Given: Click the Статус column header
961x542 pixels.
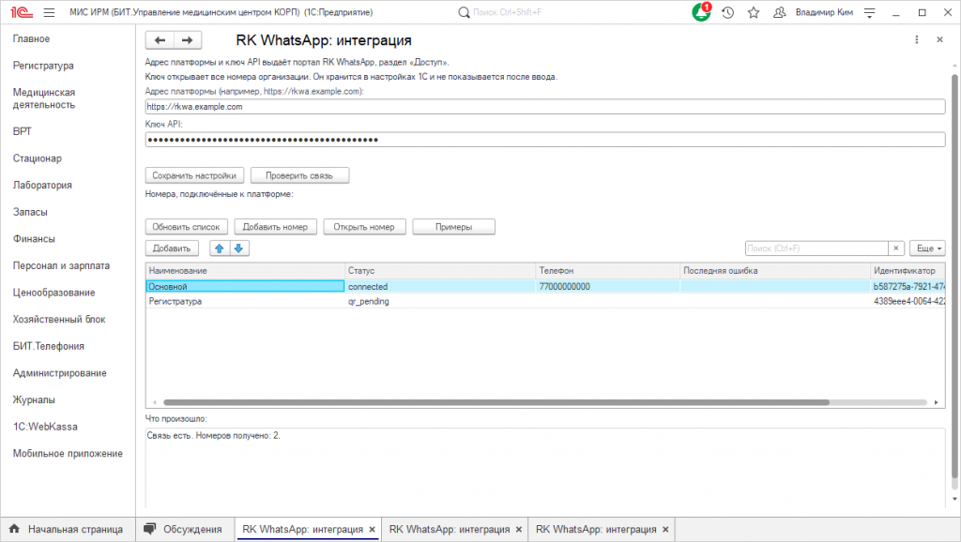Looking at the screenshot, I should click(x=440, y=270).
